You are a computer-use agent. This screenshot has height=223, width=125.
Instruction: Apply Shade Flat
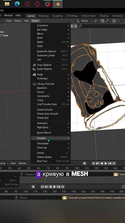point(50,118)
